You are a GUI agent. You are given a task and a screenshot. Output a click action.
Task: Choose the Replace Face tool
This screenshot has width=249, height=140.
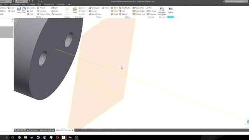coord(139,8)
